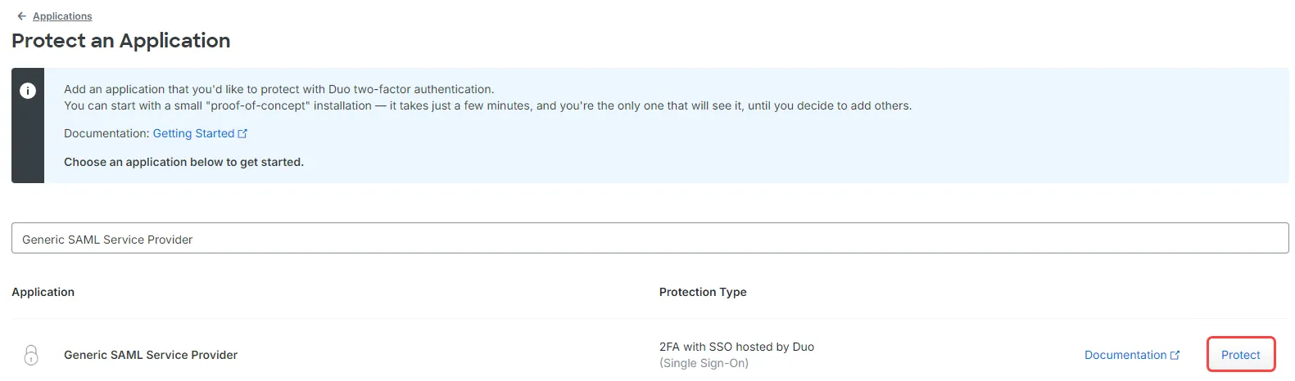The width and height of the screenshot is (1295, 381).
Task: Open Documentation link for Generic SAML
Action: [1125, 355]
